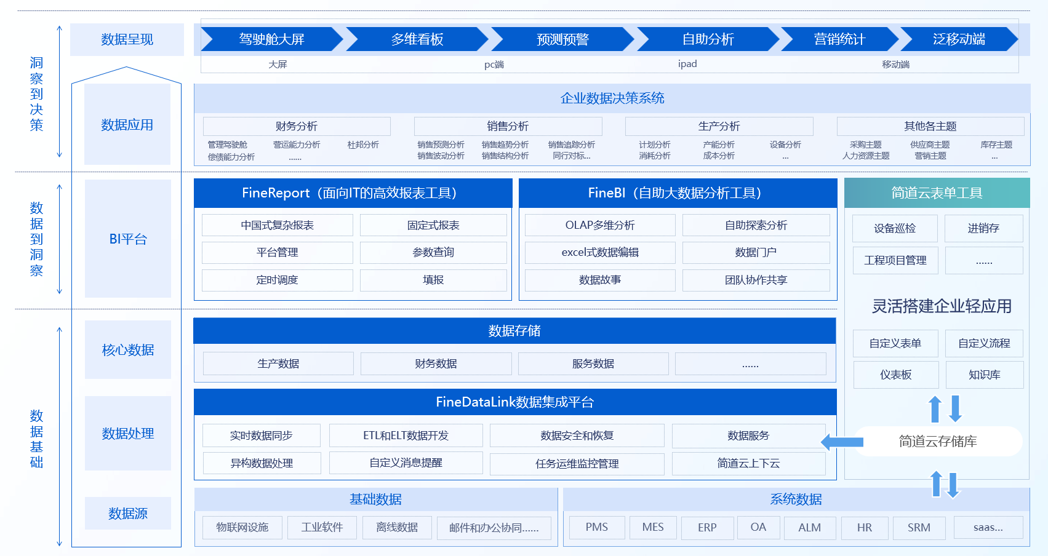Screen dimensions: 1048x556
Task: Select the 服务数据 box
Action: 593,363
